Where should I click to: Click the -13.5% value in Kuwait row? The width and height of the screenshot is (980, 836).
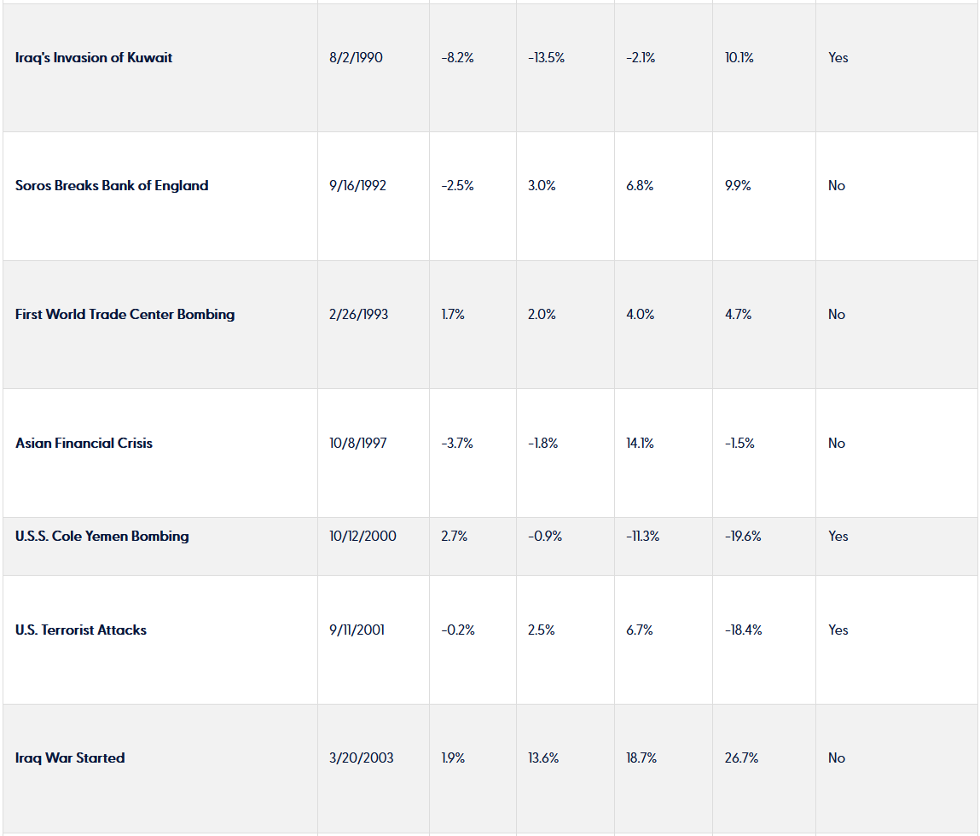click(x=546, y=58)
